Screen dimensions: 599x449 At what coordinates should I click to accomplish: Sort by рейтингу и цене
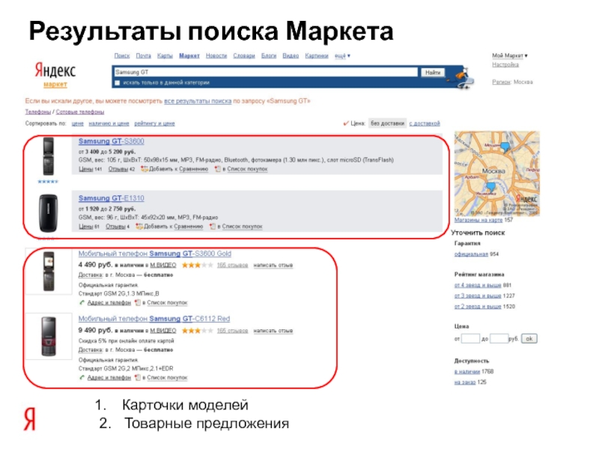point(154,123)
